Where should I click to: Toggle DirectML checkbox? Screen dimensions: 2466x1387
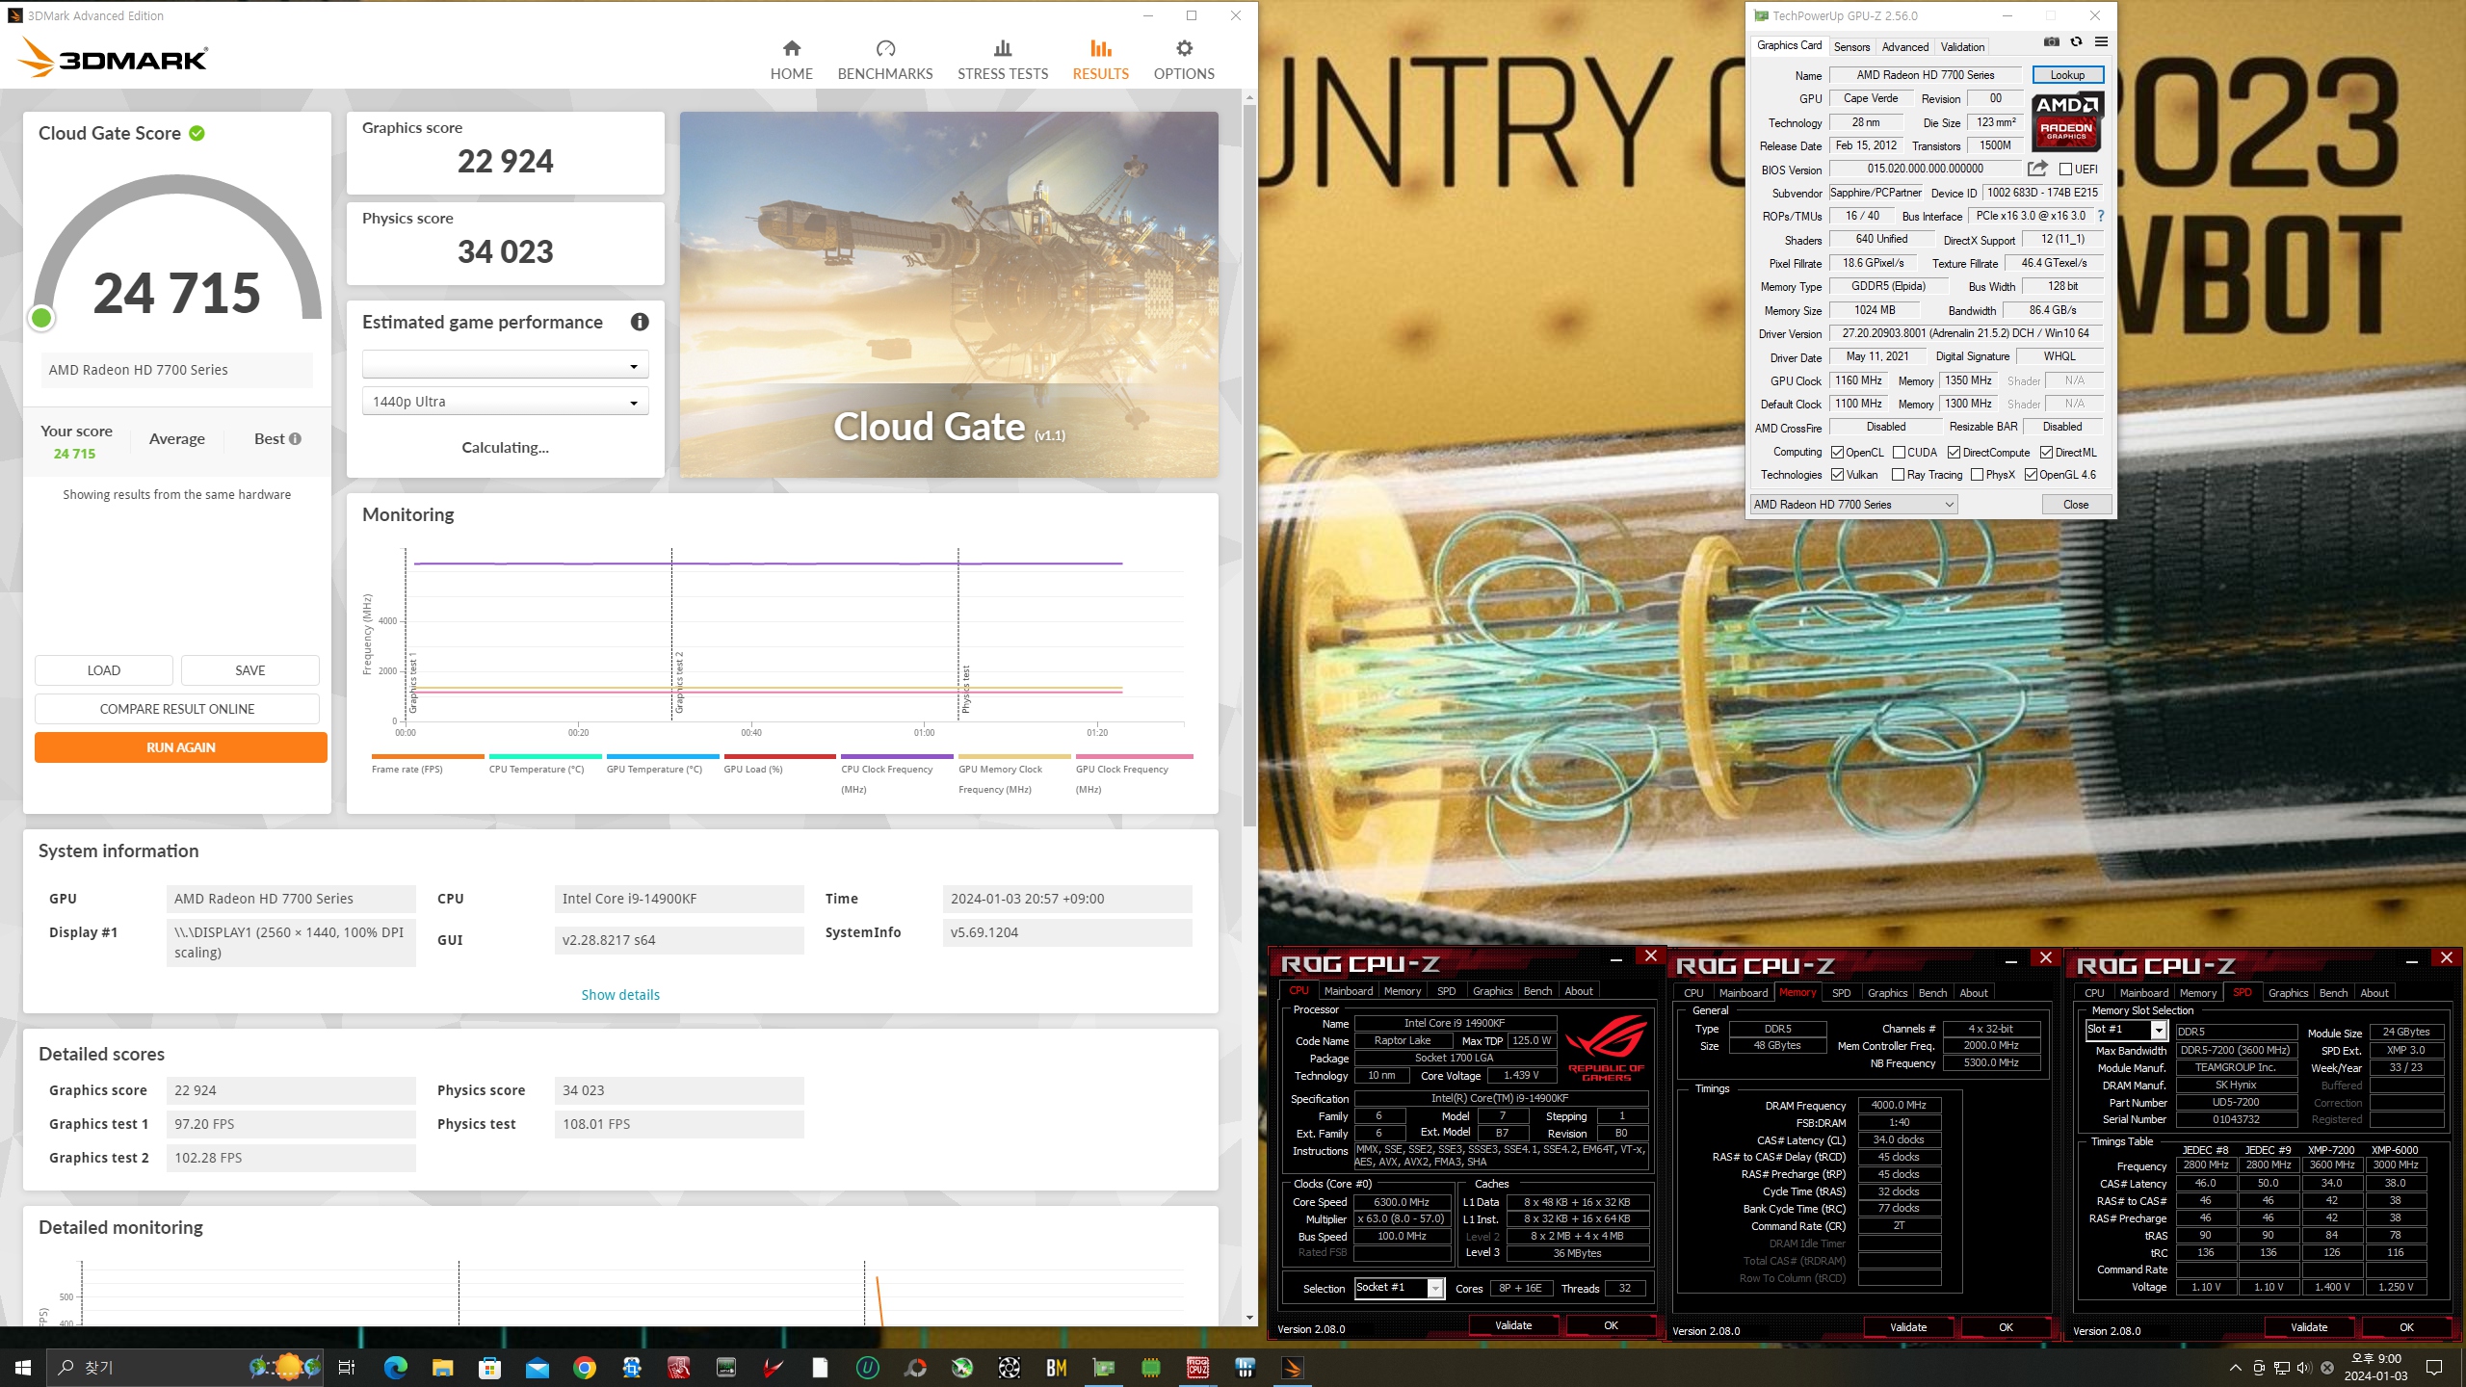click(2046, 453)
